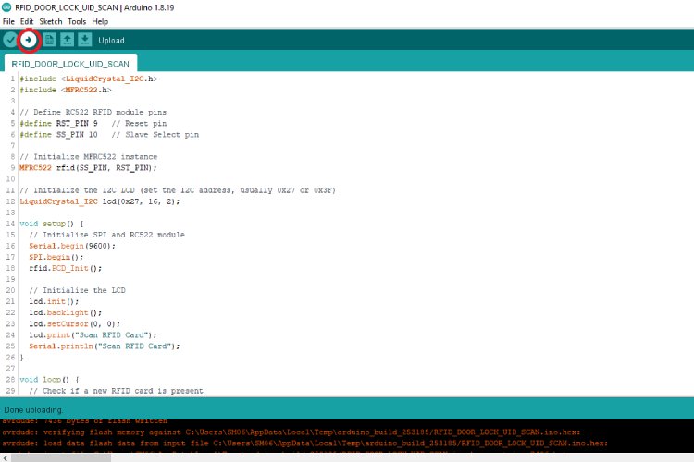Click the 'Done uploading.' status message
The width and height of the screenshot is (694, 462).
click(33, 410)
